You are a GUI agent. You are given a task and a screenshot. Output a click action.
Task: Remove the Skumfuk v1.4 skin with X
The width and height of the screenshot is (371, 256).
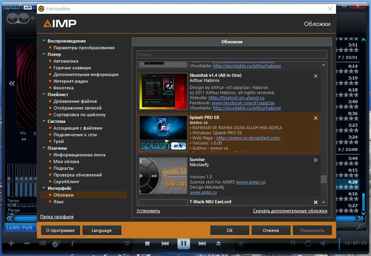[316, 76]
